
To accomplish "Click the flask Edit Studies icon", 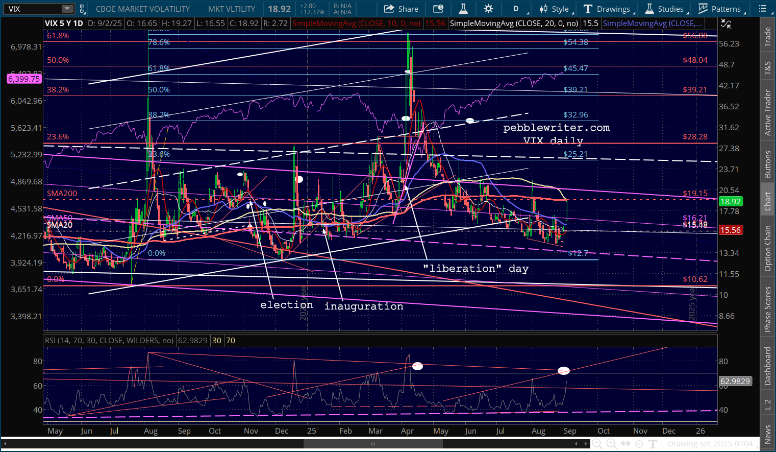I will tap(463, 9).
